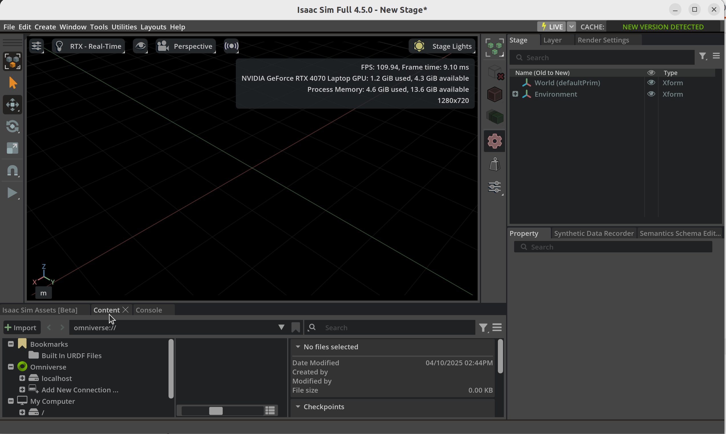Select the Rotate tool

click(13, 126)
